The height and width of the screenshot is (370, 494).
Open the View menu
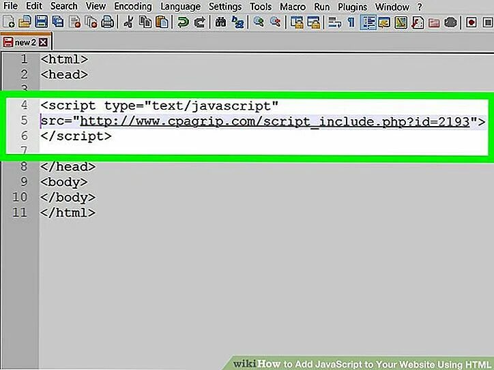pos(96,5)
